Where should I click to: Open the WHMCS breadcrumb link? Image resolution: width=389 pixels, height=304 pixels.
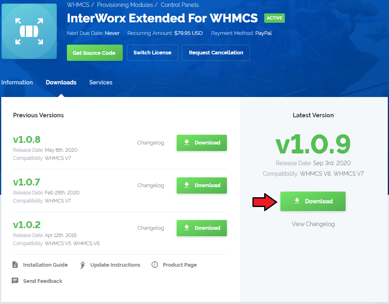(78, 5)
